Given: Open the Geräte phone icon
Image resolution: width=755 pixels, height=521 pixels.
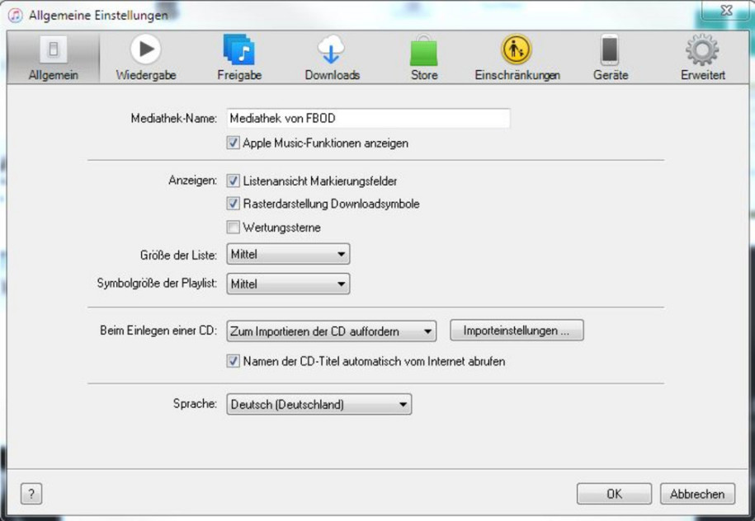Looking at the screenshot, I should (x=610, y=49).
